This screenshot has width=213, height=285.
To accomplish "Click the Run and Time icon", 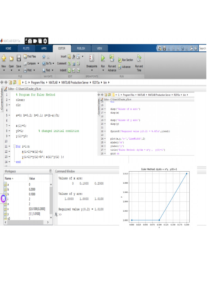I will pos(139,58).
